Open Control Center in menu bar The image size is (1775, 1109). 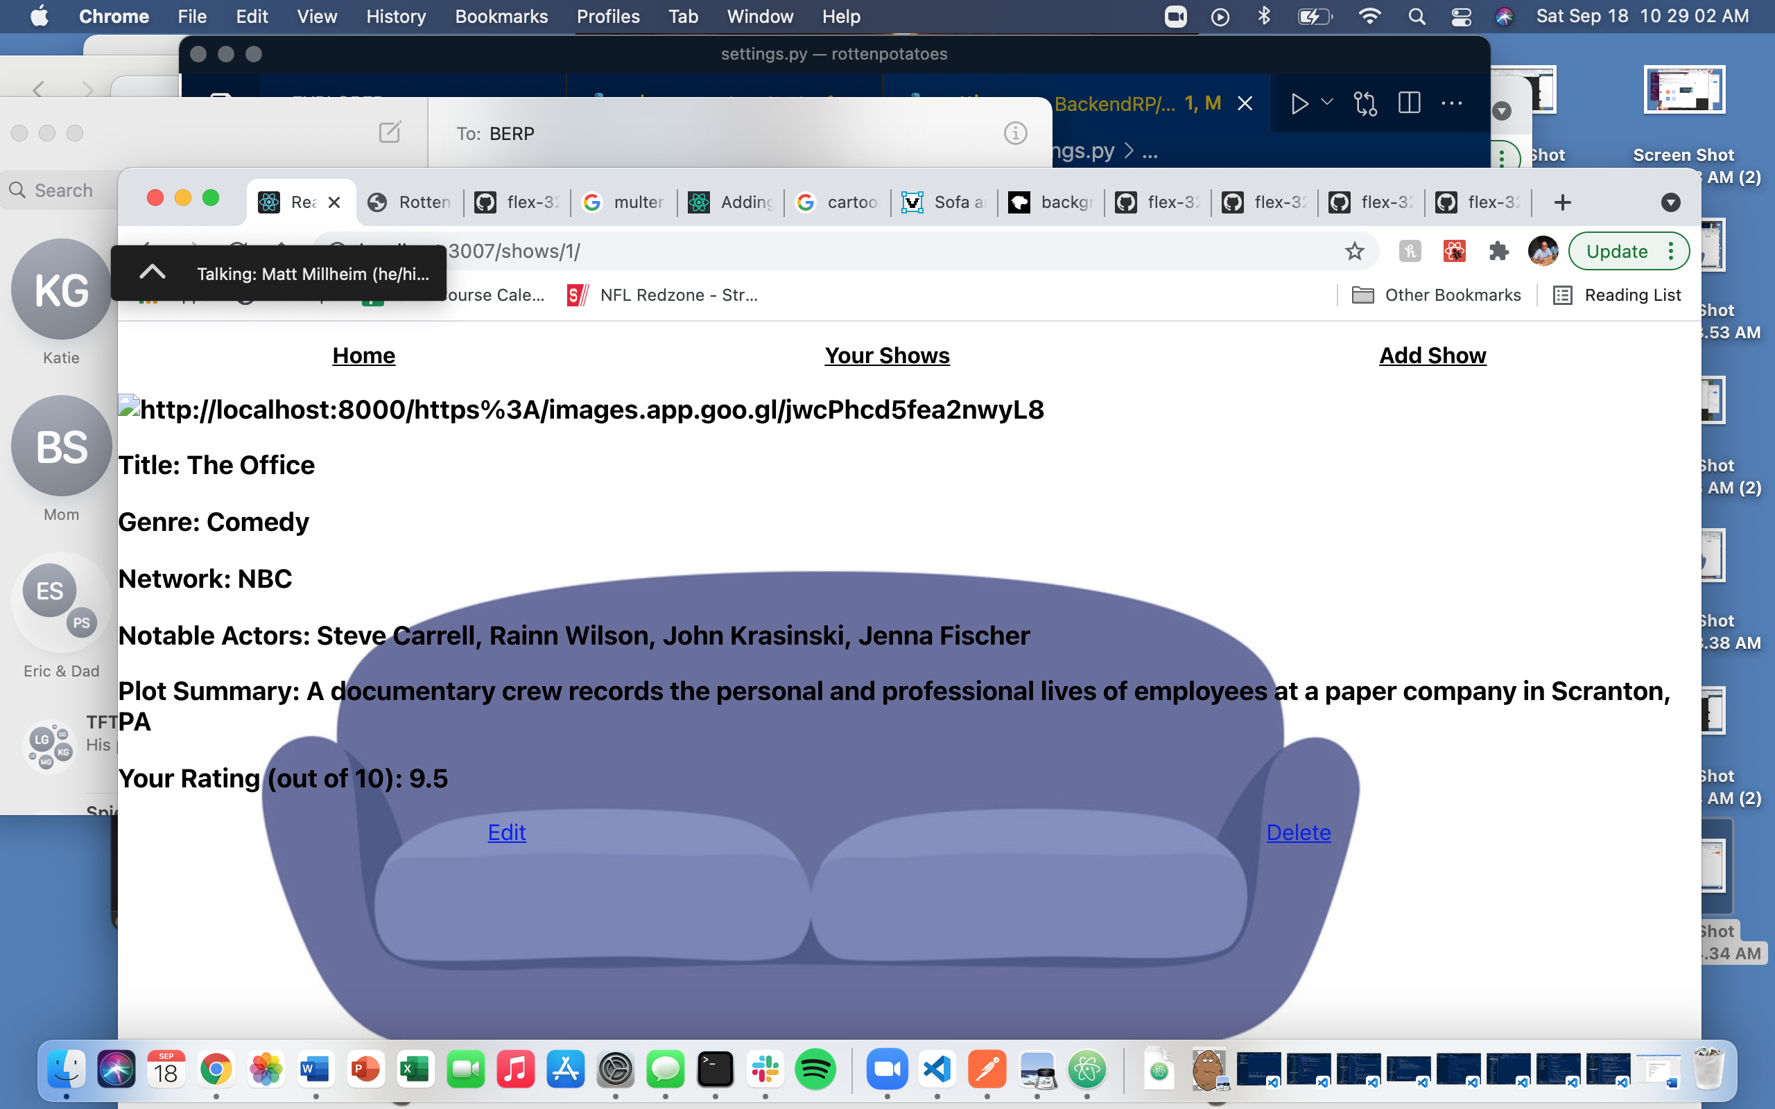[x=1461, y=16]
